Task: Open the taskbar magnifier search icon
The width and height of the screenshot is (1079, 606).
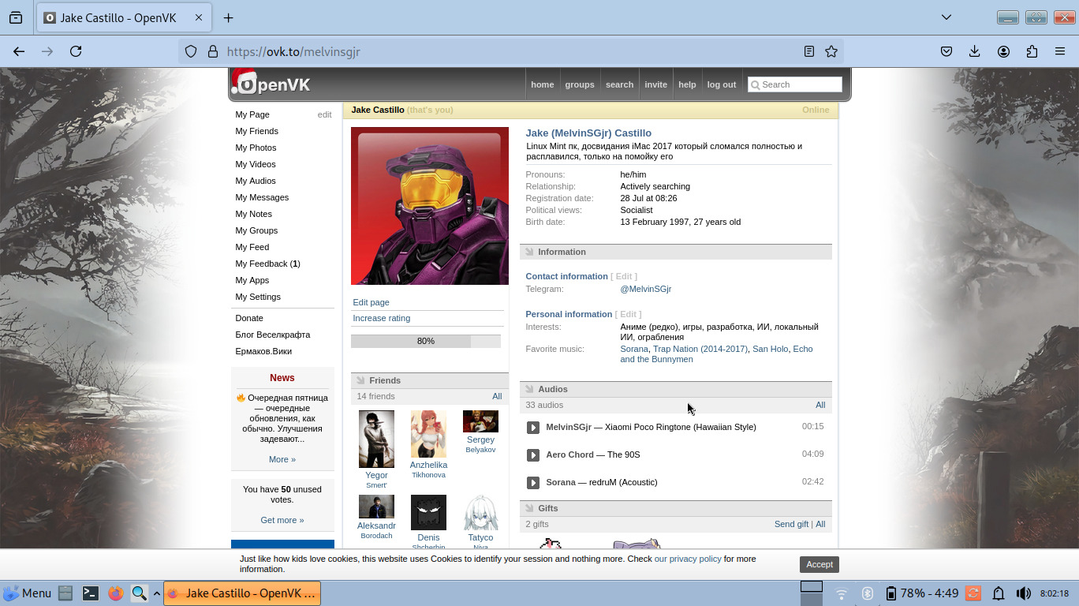Action: click(x=139, y=593)
